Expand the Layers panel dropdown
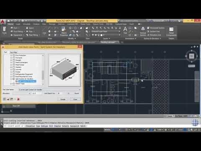 pyautogui.click(x=106, y=39)
